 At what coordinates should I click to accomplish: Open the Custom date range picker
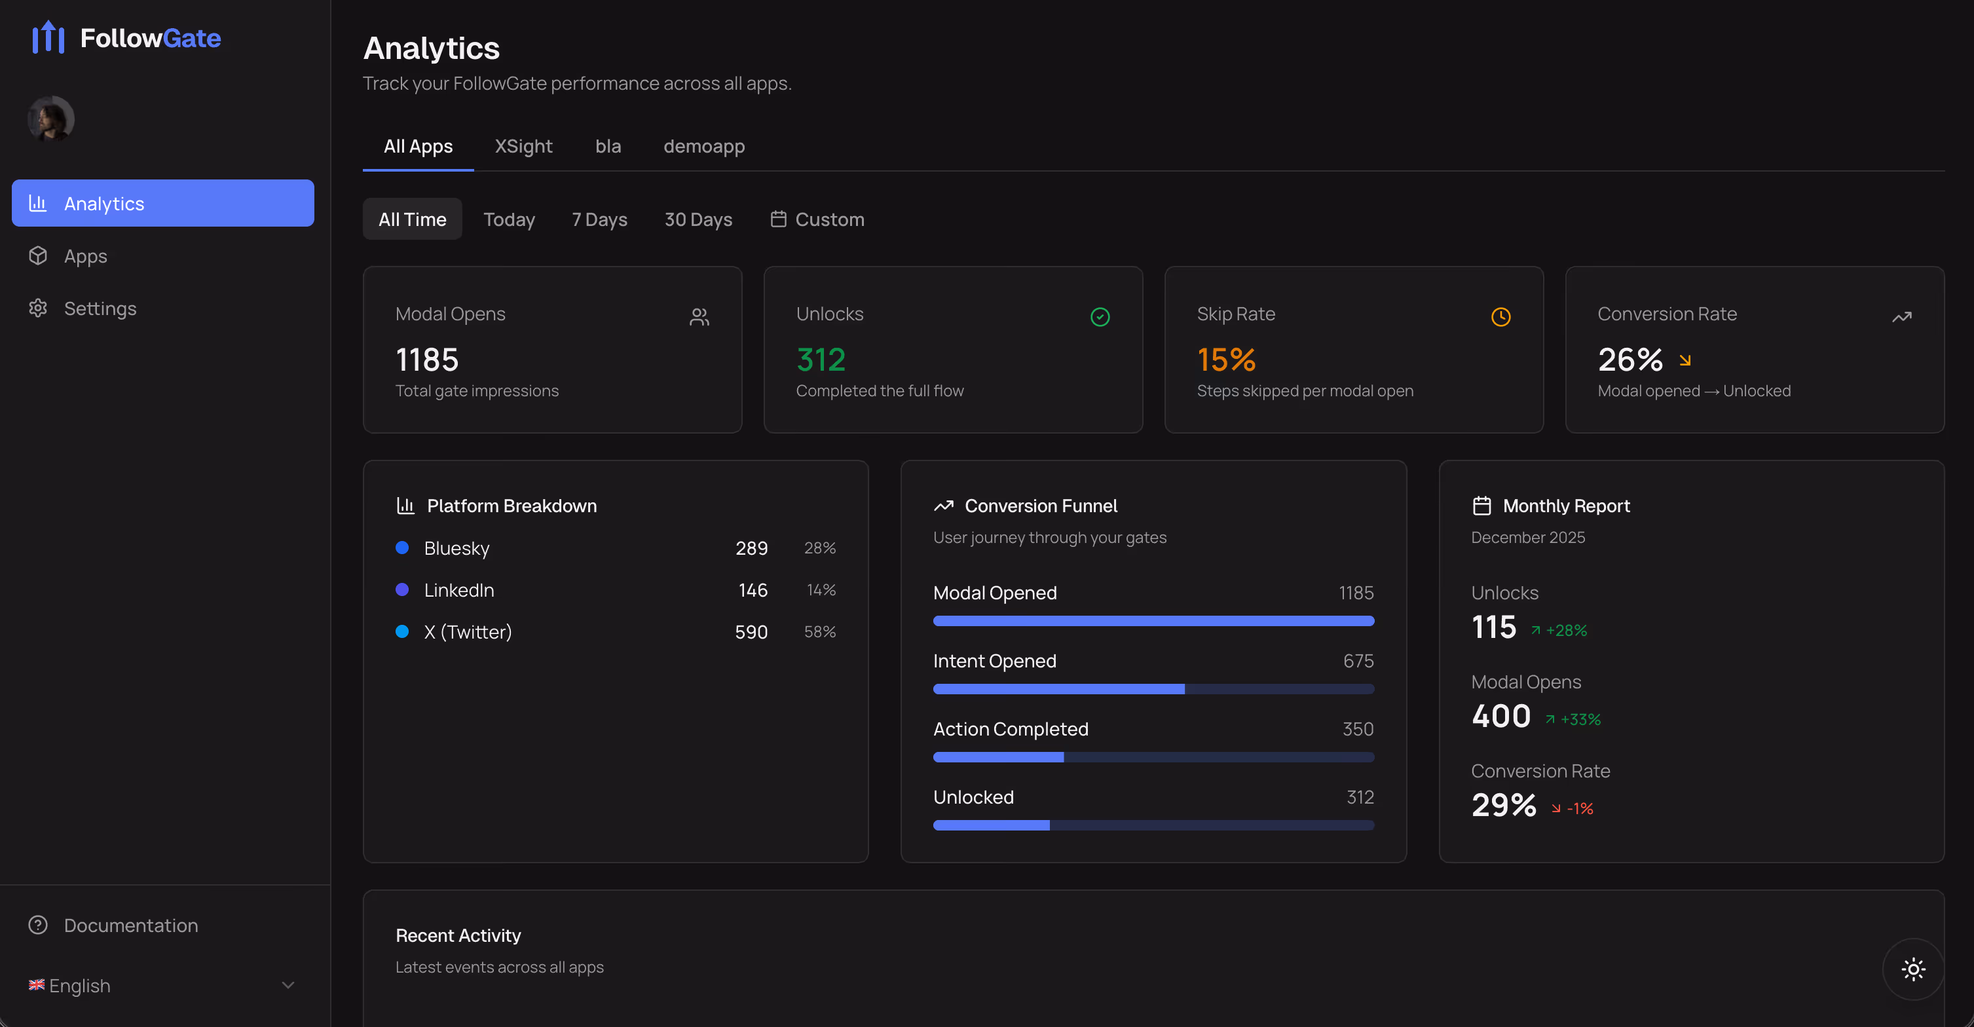click(x=817, y=219)
